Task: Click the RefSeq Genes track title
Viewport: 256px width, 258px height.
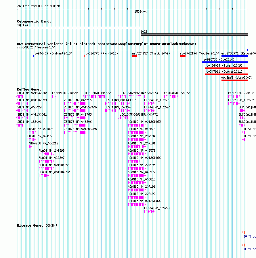Action: click(x=29, y=89)
